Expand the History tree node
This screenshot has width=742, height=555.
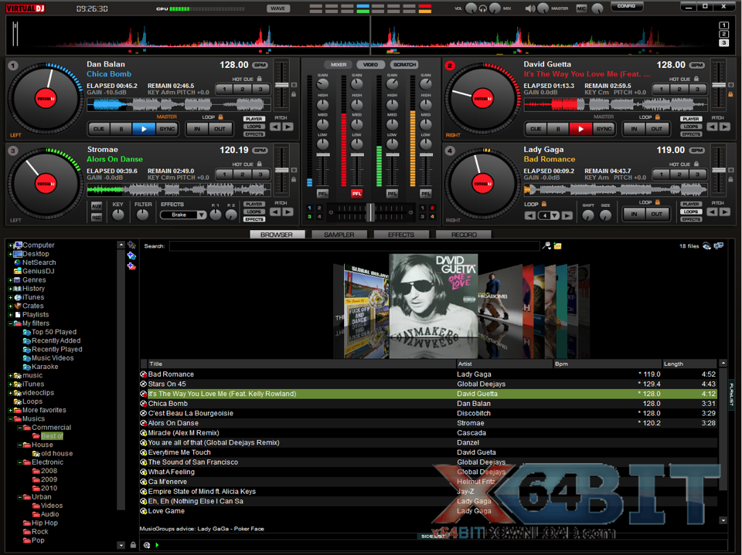10,289
